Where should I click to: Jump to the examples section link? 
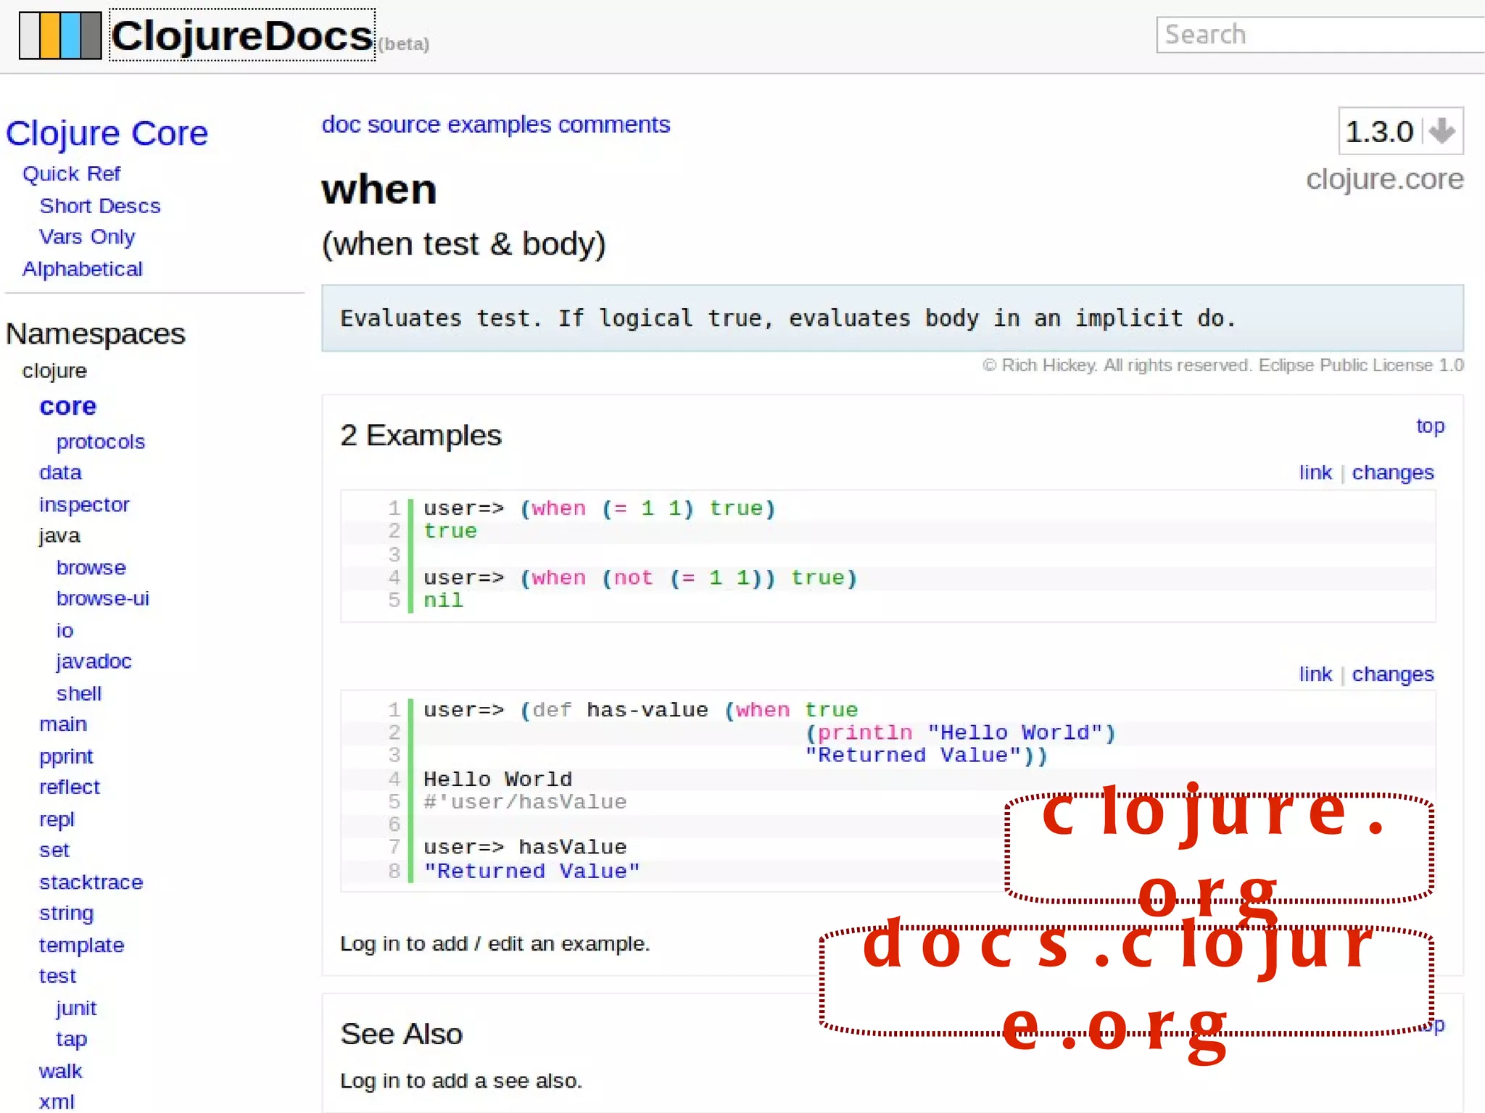[499, 125]
